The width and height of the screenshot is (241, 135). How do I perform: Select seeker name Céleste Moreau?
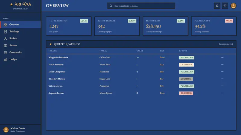55,86
